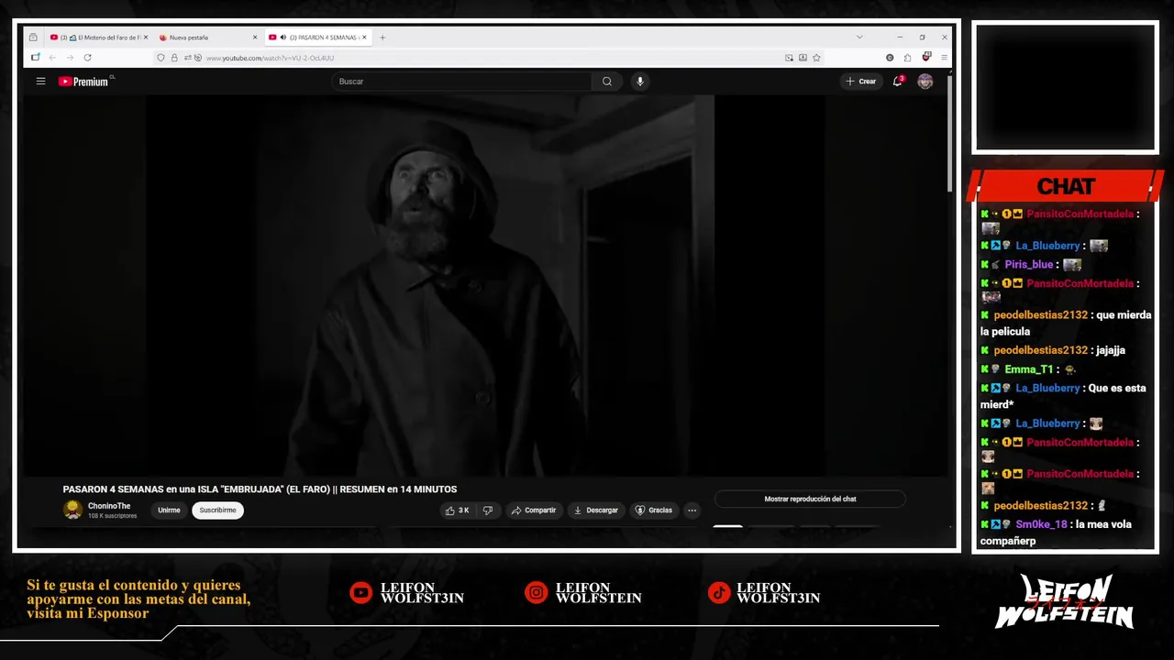The image size is (1174, 660).
Task: Open the ChoninoThe channel name link
Action: click(109, 506)
